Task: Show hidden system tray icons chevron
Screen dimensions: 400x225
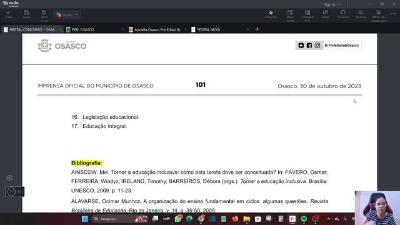Action: click(329, 219)
